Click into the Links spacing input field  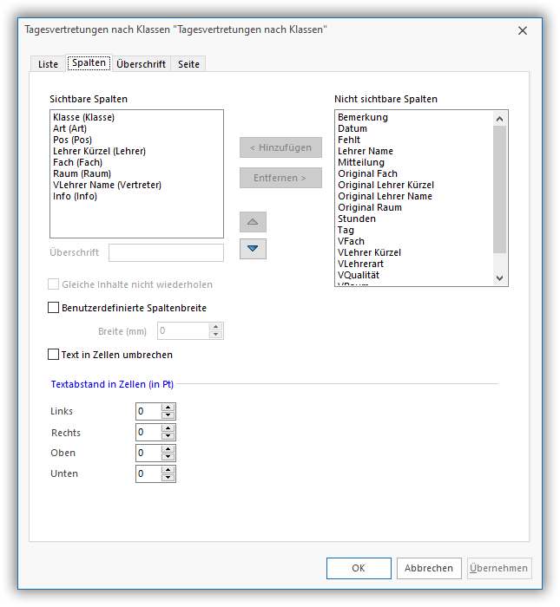(148, 411)
